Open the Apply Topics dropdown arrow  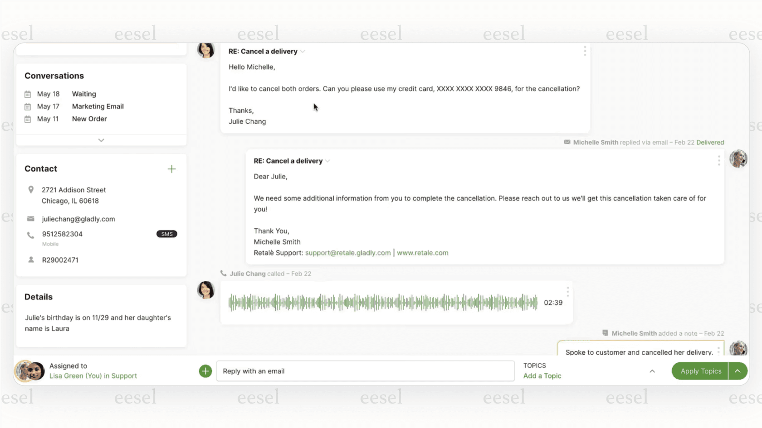click(738, 371)
